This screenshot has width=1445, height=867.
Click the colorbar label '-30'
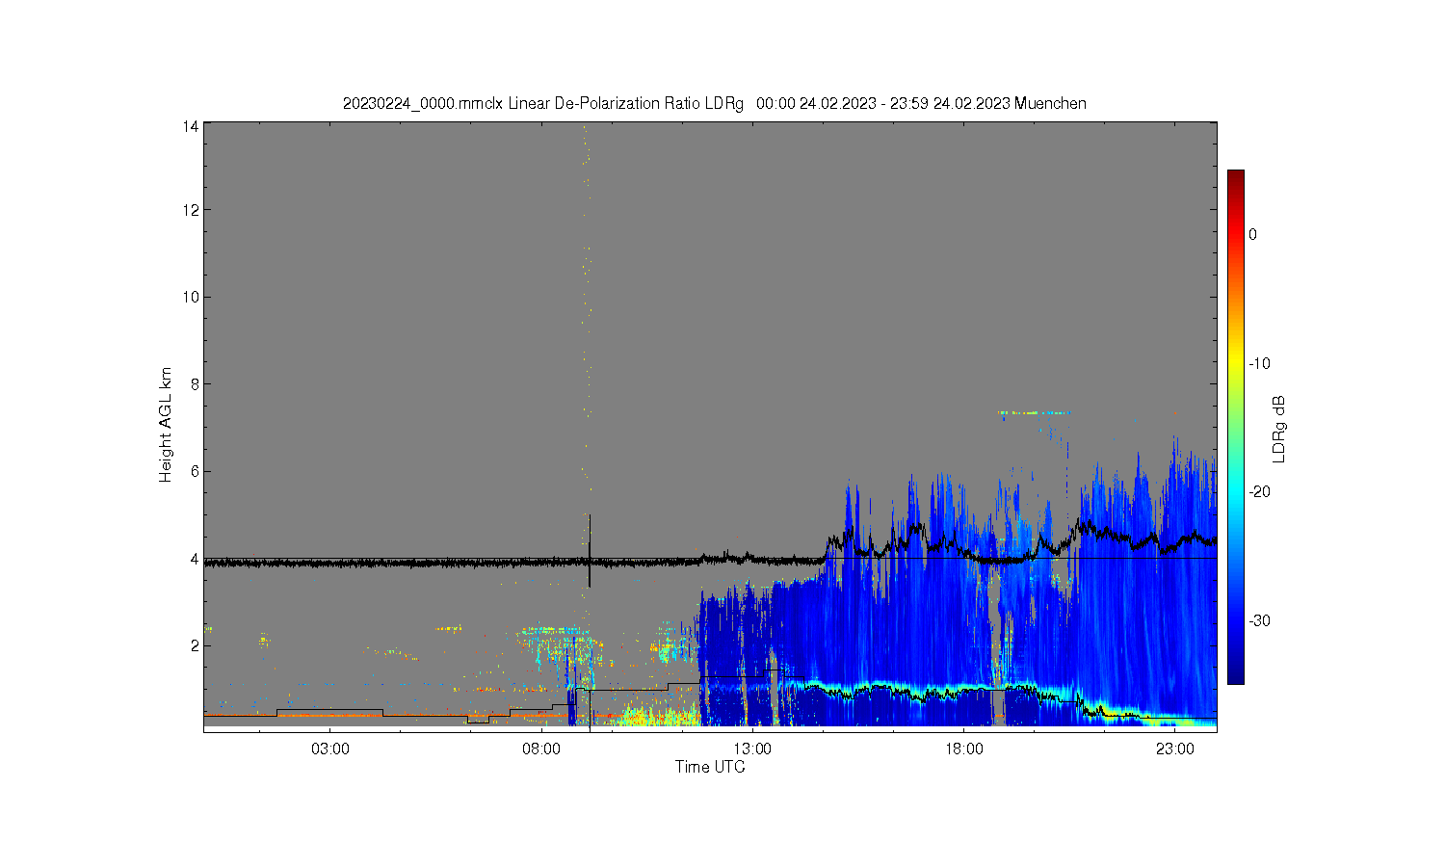point(1259,620)
